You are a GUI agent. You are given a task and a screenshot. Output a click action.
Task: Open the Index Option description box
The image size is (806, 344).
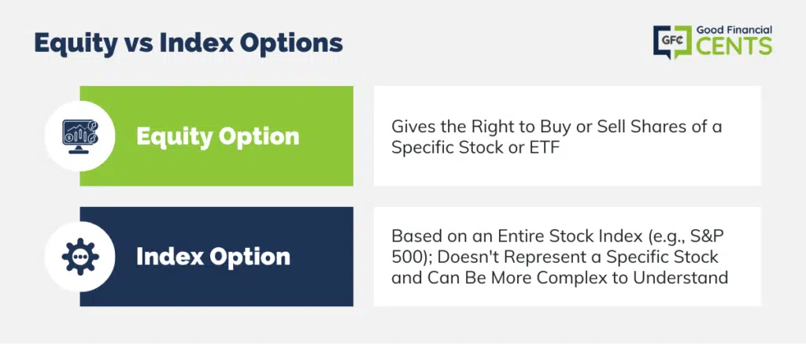[x=567, y=257]
